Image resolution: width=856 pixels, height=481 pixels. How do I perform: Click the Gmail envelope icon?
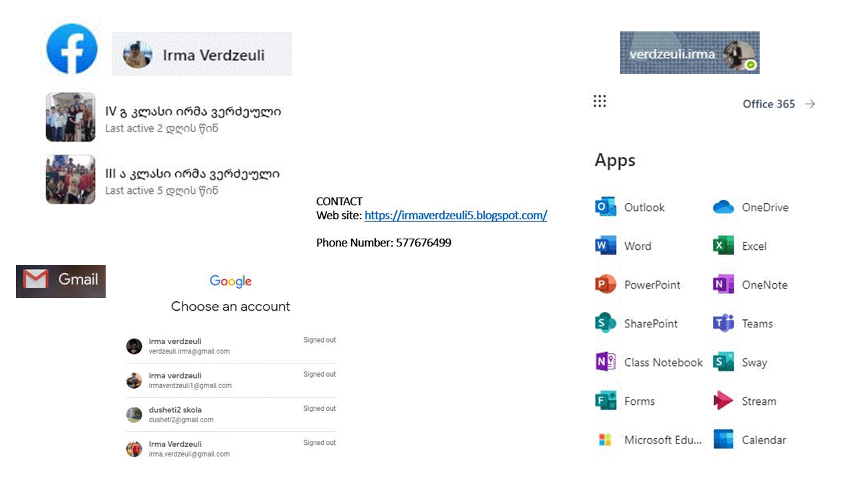[35, 279]
